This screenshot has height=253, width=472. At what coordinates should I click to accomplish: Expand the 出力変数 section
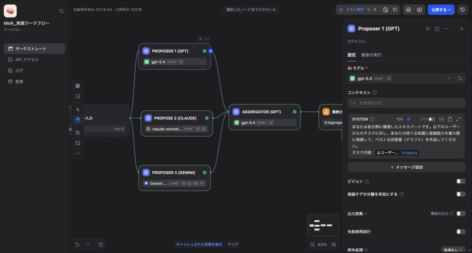(x=357, y=213)
